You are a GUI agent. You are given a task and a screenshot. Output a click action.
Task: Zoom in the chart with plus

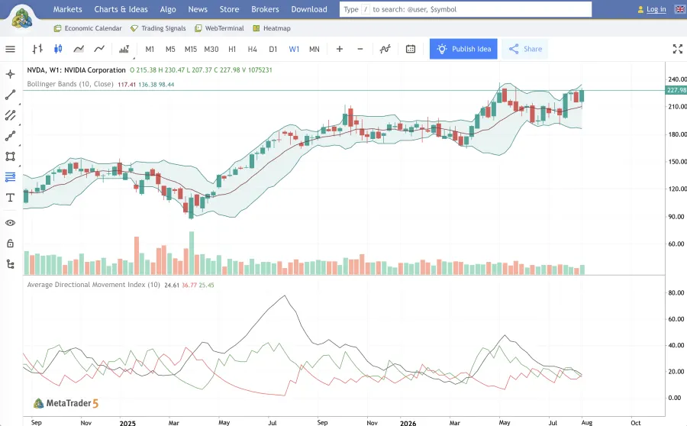coord(340,49)
